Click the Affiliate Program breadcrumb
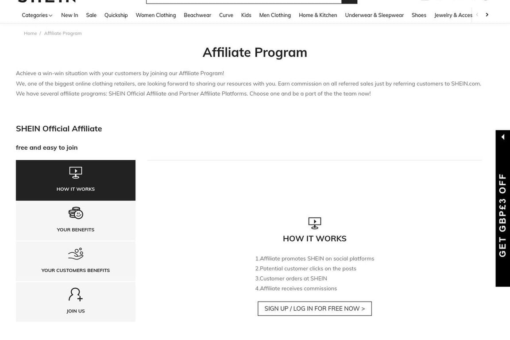Screen dimensions: 510x340 tap(63, 33)
